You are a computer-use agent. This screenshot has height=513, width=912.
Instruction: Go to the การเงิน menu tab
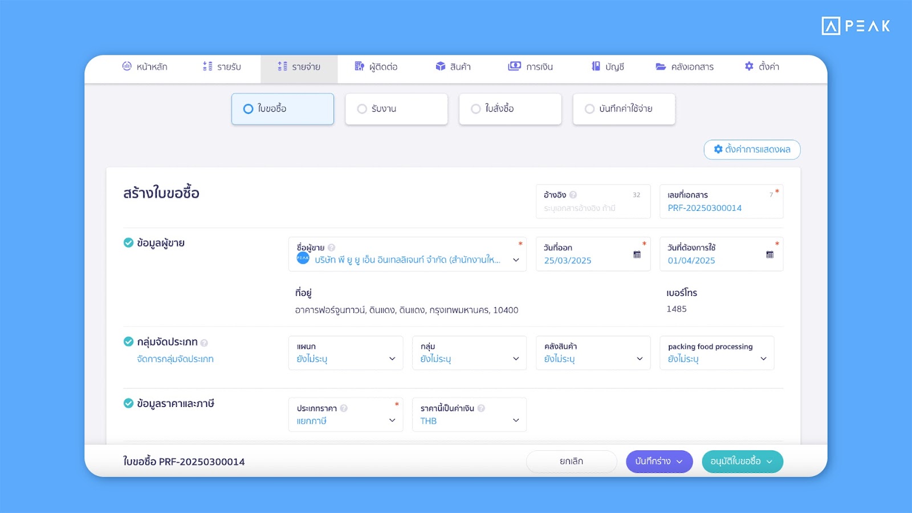click(x=531, y=67)
